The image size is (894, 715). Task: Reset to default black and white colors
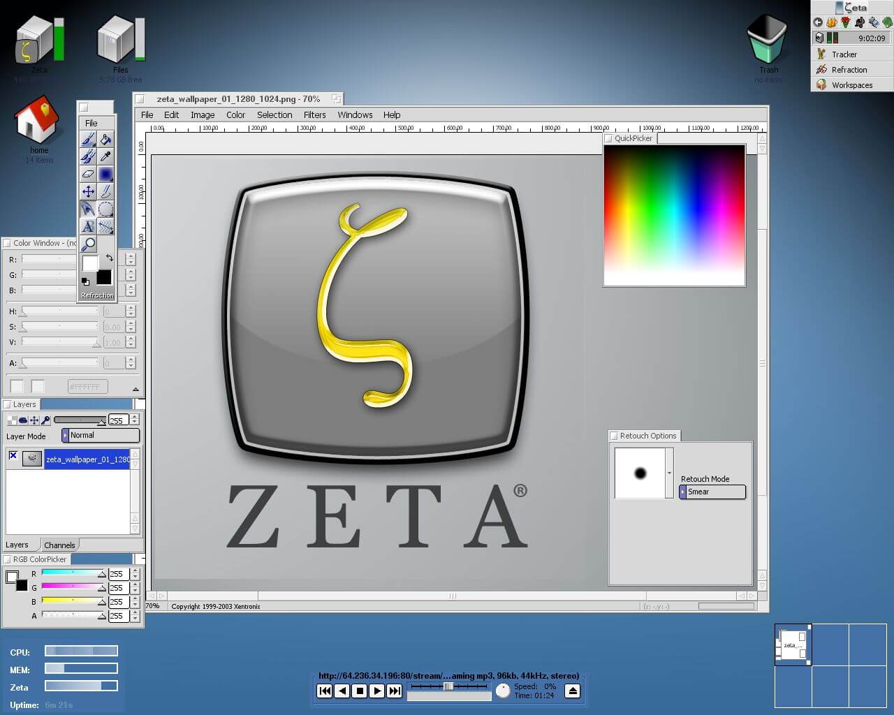[x=85, y=281]
